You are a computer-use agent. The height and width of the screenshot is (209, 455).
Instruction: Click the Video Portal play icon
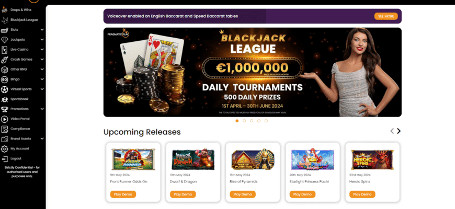(4, 119)
